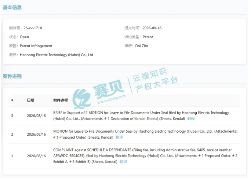This screenshot has width=251, height=180.
Task: Click 翻译 link for entry 3 brief
Action: [191, 119]
